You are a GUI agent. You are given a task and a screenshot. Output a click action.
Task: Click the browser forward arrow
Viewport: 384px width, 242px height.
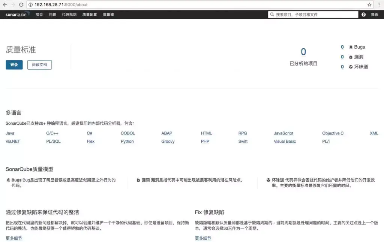13,4
